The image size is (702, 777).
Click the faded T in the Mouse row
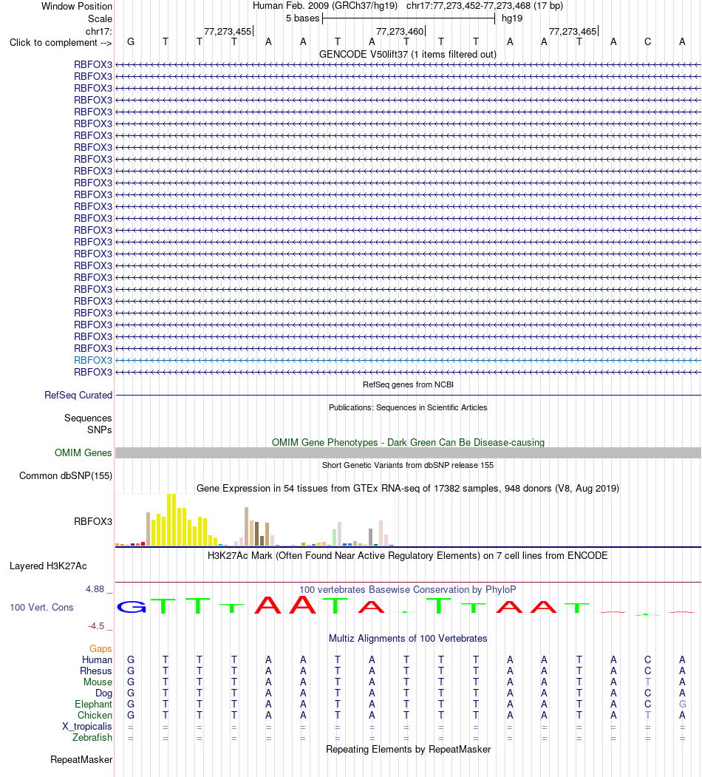(x=647, y=682)
